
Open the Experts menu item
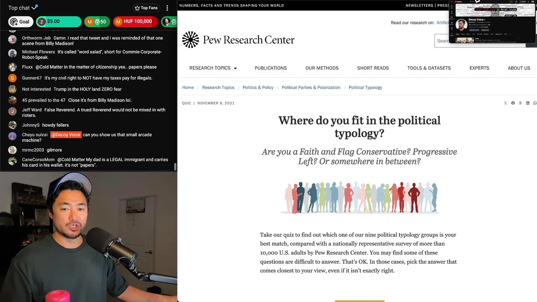pos(479,68)
